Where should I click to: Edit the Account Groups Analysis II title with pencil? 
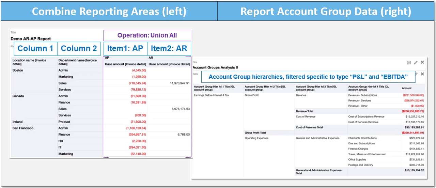coord(416,62)
